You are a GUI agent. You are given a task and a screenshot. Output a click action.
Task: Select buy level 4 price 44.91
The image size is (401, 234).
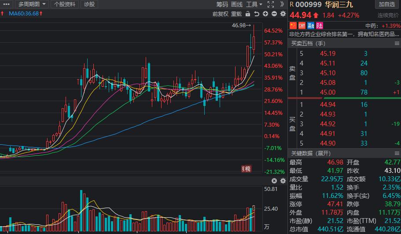tap(327, 134)
